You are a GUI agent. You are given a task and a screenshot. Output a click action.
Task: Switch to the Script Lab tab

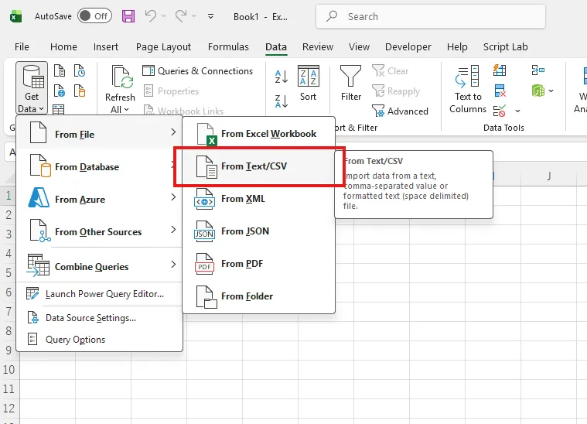coord(505,47)
